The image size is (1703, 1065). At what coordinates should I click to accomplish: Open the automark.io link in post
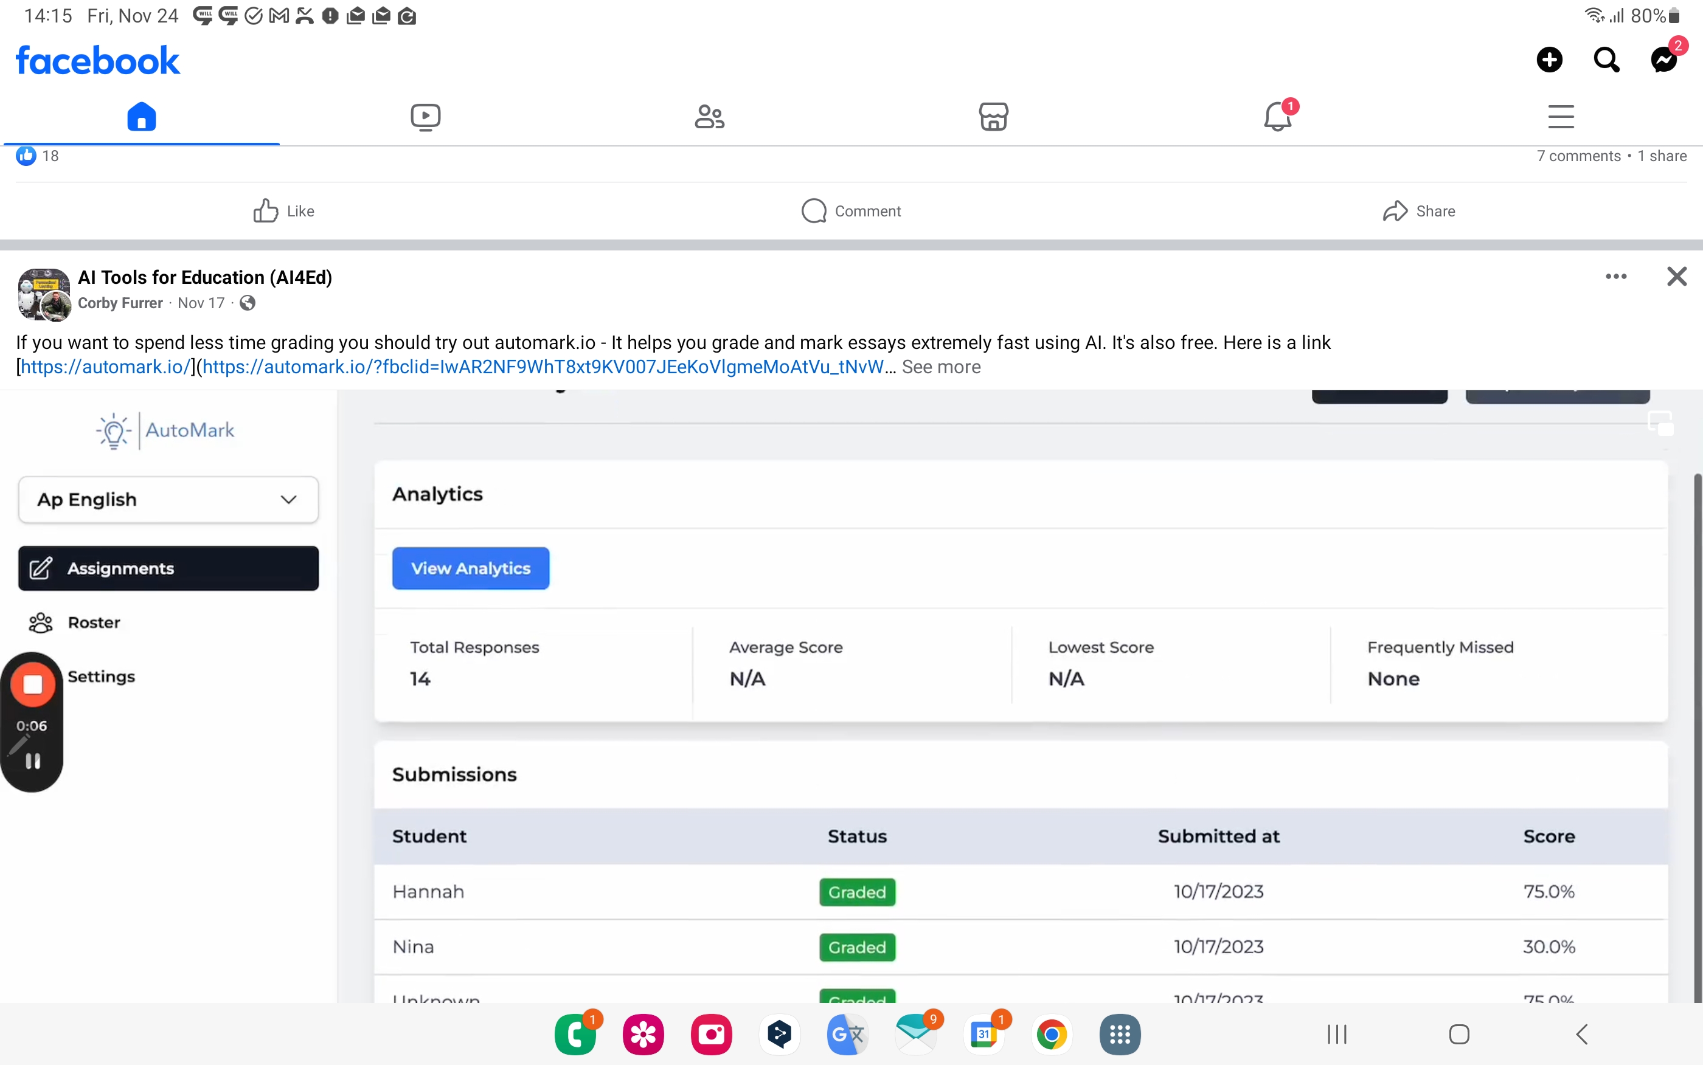point(106,367)
